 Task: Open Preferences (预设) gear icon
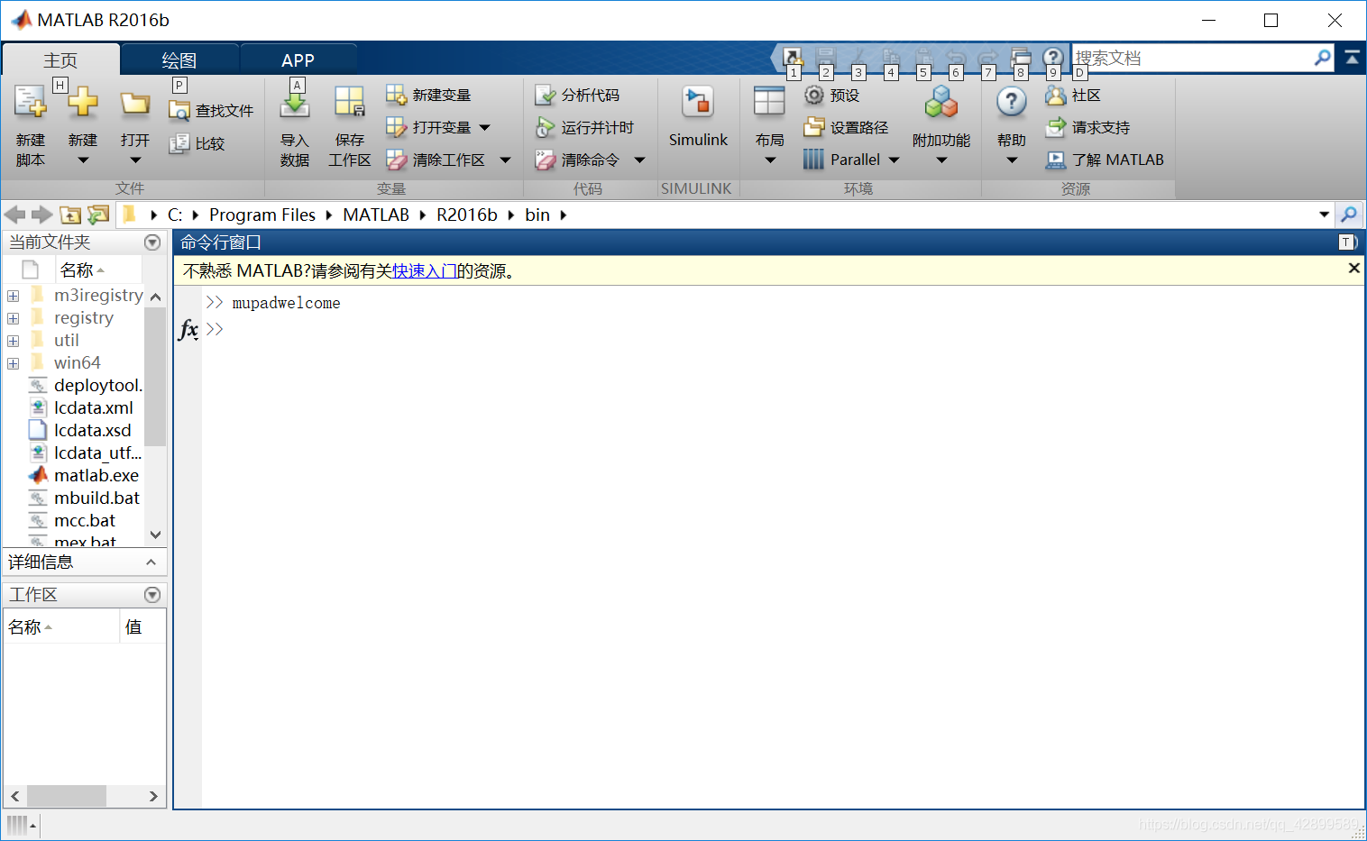[x=814, y=95]
